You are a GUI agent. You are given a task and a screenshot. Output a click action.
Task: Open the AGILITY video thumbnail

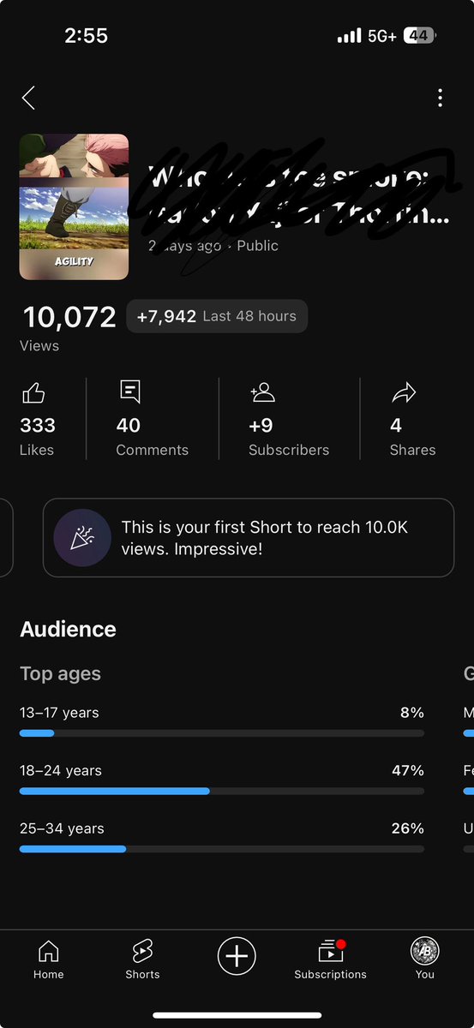point(74,206)
